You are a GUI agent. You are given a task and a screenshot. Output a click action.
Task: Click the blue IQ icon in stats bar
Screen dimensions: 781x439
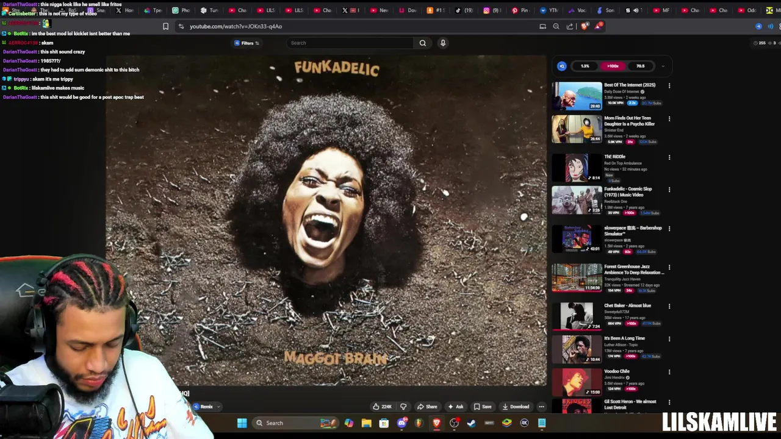562,66
